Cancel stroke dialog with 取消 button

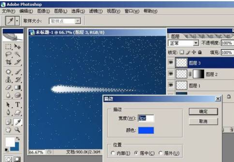pos(203,121)
